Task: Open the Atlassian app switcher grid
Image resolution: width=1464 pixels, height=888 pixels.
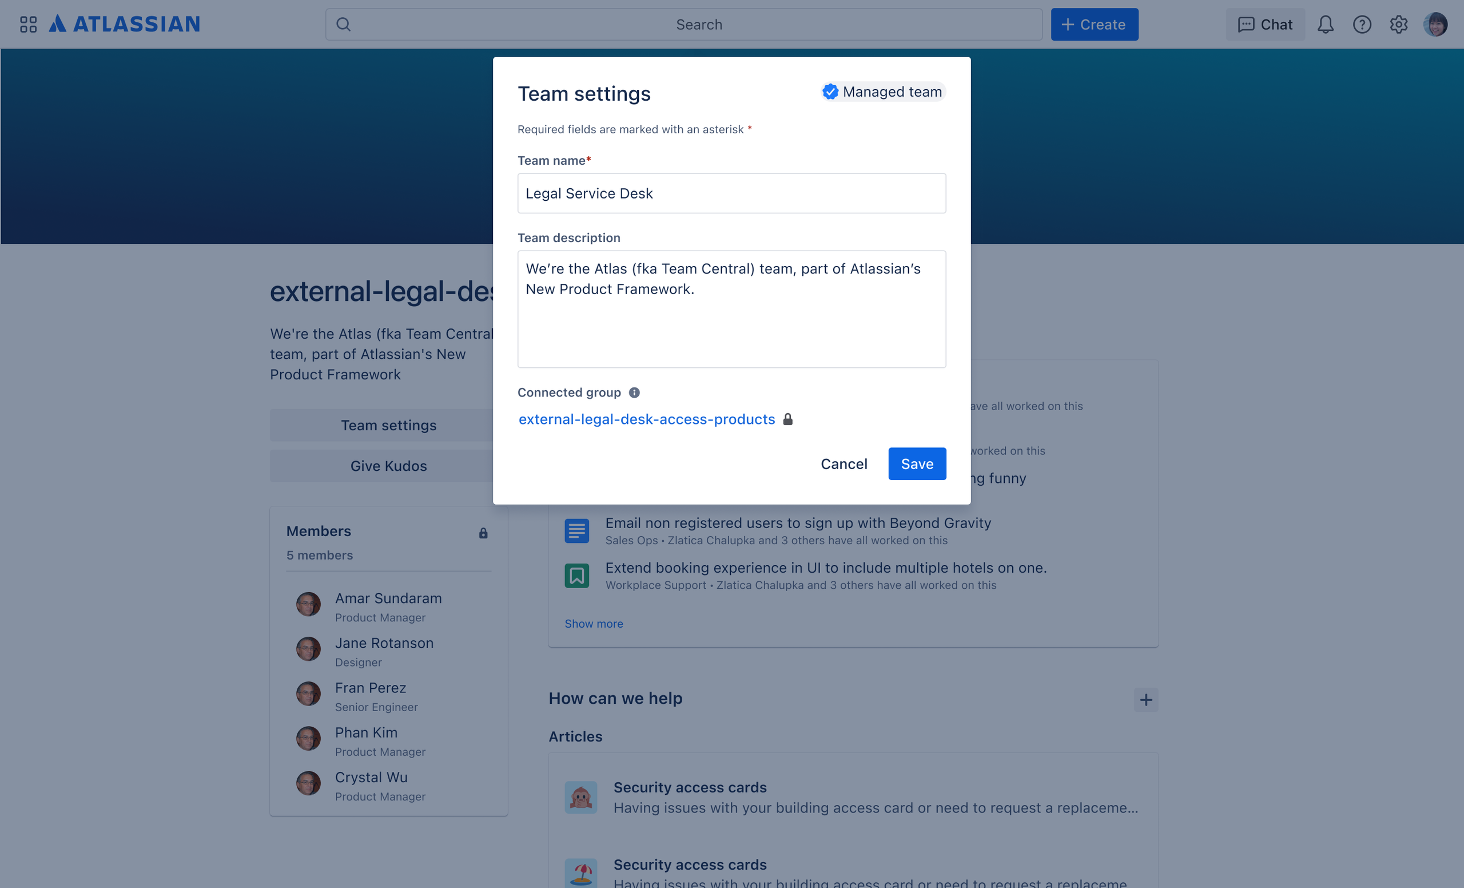Action: point(27,25)
